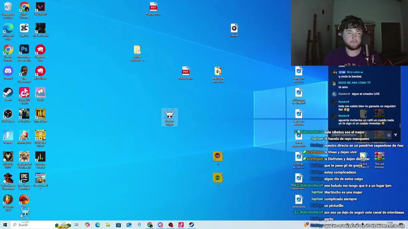Click the NADIE ME AMA CÓMO TÚ username
The height and width of the screenshot is (229, 408).
(354, 82)
